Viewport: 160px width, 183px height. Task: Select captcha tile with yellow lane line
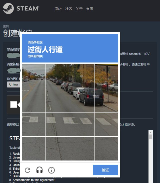click(33, 100)
